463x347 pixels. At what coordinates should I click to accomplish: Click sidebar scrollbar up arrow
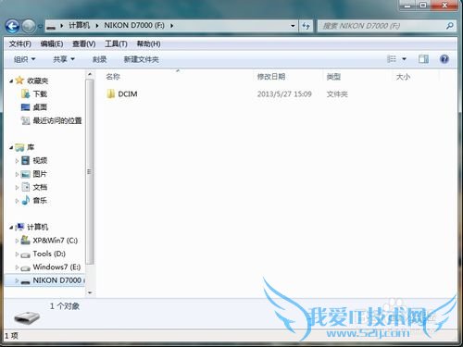point(90,74)
